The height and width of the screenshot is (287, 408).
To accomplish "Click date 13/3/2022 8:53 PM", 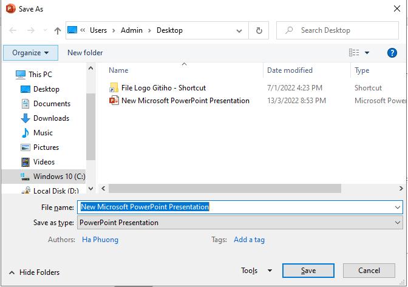I will coord(296,101).
